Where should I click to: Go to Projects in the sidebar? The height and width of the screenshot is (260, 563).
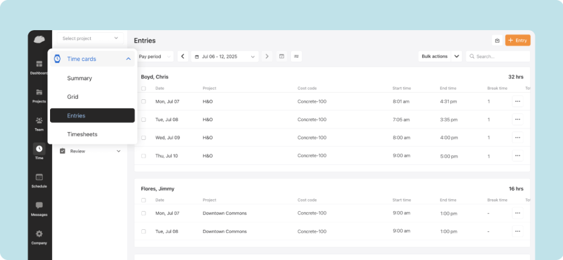pyautogui.click(x=40, y=93)
